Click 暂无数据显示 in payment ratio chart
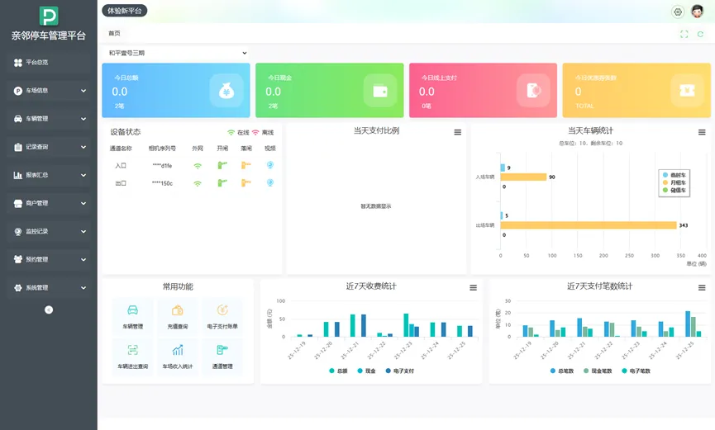The height and width of the screenshot is (430, 715). 376,206
